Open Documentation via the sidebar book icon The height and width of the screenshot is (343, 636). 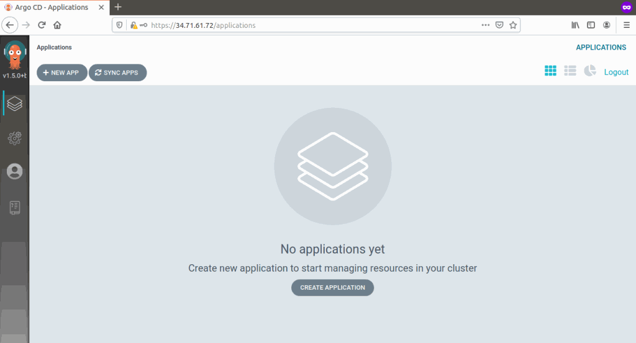[x=15, y=207]
